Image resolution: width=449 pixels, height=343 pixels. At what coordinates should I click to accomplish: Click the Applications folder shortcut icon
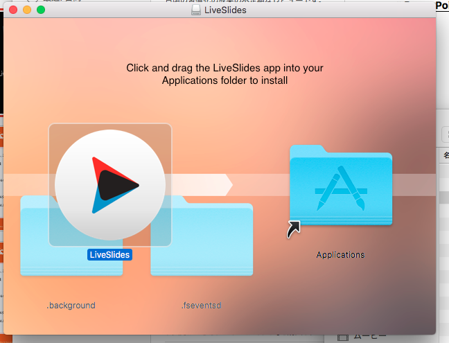[341, 185]
